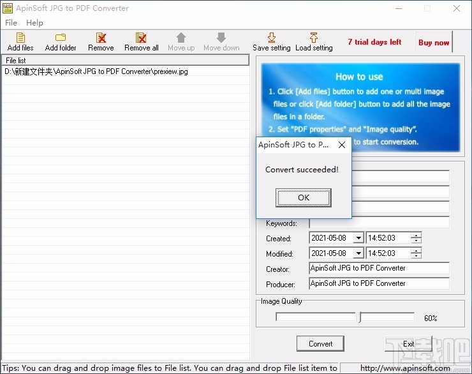
Task: Clear the list with the Remove all icon
Action: pos(141,38)
